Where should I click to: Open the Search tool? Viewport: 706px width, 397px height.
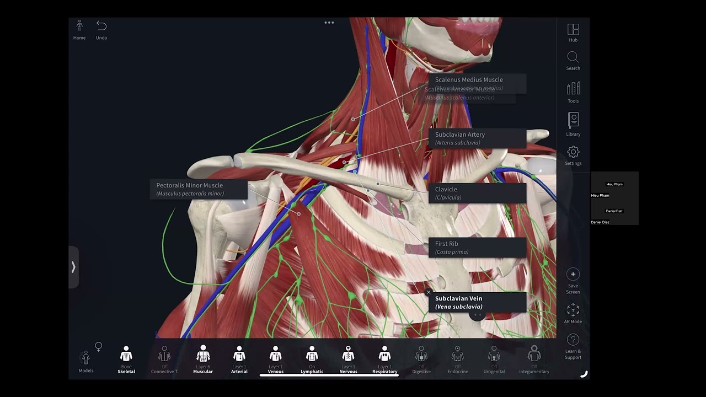[x=573, y=61]
